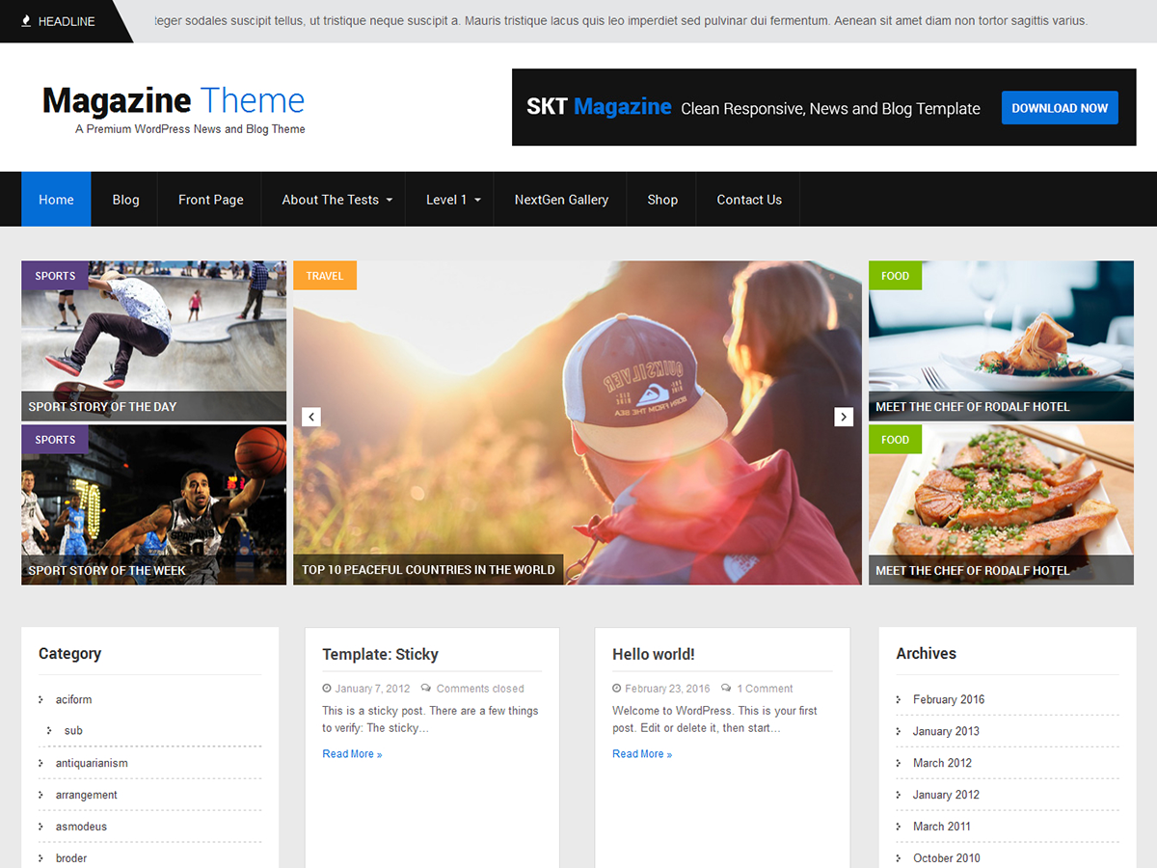
Task: Expand the Level 1 dropdown
Action: point(451,199)
